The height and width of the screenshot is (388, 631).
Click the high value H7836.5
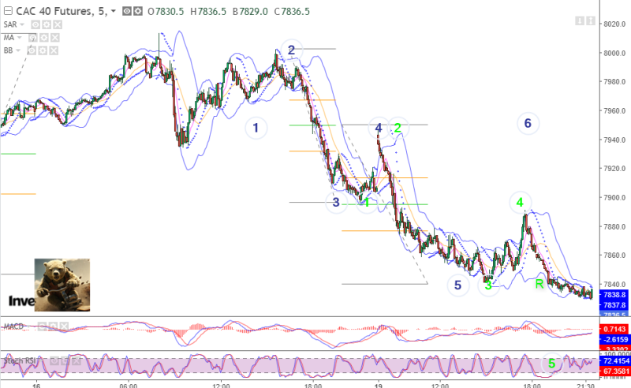point(208,12)
